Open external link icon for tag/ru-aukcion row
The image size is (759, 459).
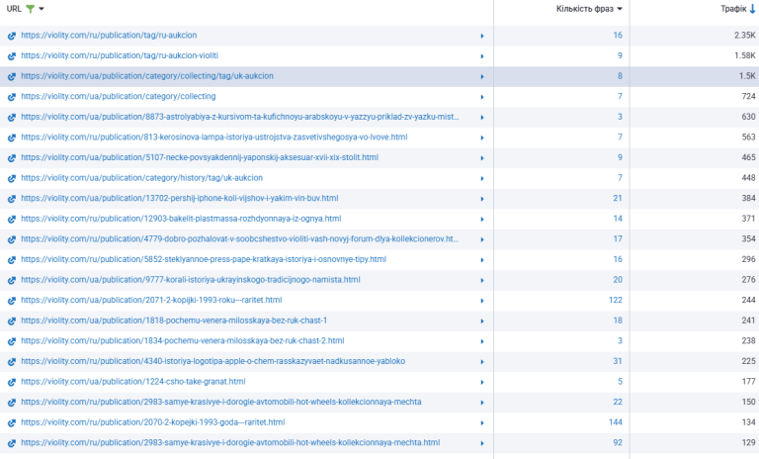(x=12, y=36)
